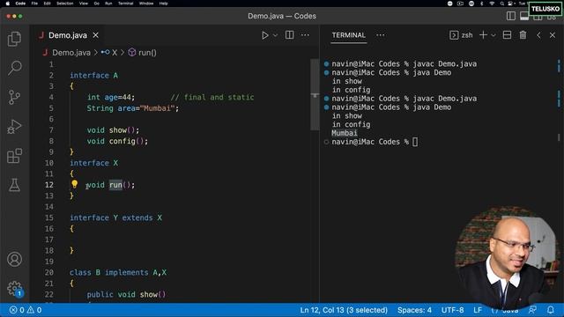Move panel with left chevron

coord(538,35)
